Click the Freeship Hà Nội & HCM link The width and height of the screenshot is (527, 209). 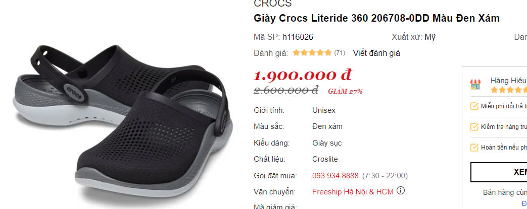click(x=353, y=192)
